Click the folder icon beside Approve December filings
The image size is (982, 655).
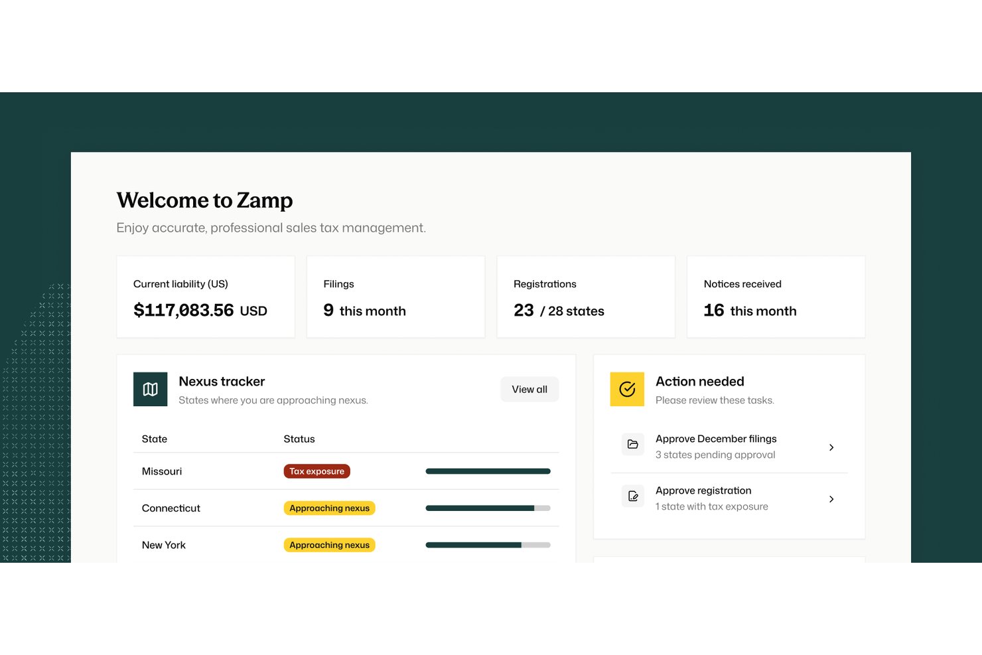point(633,445)
